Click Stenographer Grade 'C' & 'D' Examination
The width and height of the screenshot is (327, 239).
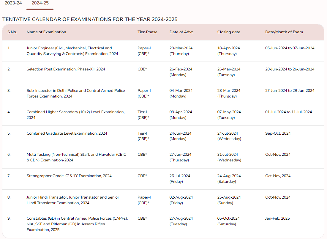point(69,176)
